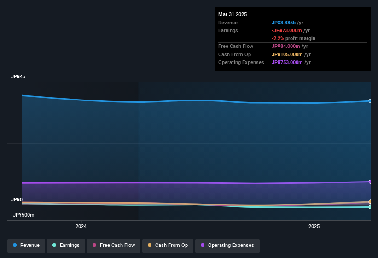This screenshot has height=258, width=378.
Task: Click the JP¥0 y-axis label
Action: [17, 199]
